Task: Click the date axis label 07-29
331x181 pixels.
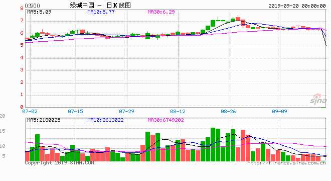Action: click(x=126, y=111)
